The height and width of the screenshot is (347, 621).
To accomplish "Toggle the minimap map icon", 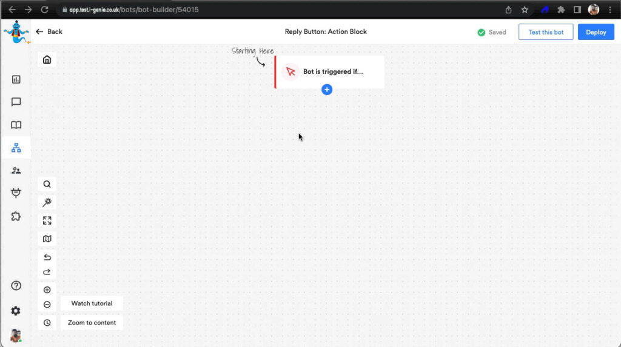I will click(47, 239).
